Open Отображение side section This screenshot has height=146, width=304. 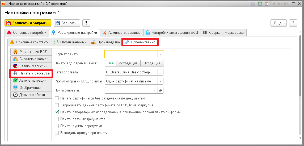click(x=31, y=87)
